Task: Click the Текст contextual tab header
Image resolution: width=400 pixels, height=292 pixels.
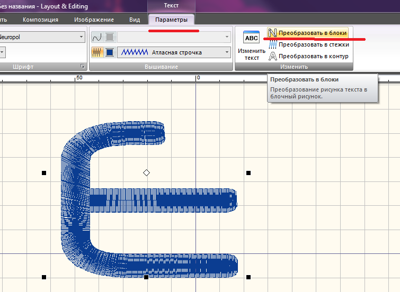Action: tap(171, 6)
